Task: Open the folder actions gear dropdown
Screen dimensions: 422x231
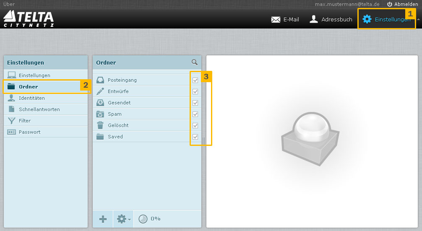Action: (123, 219)
